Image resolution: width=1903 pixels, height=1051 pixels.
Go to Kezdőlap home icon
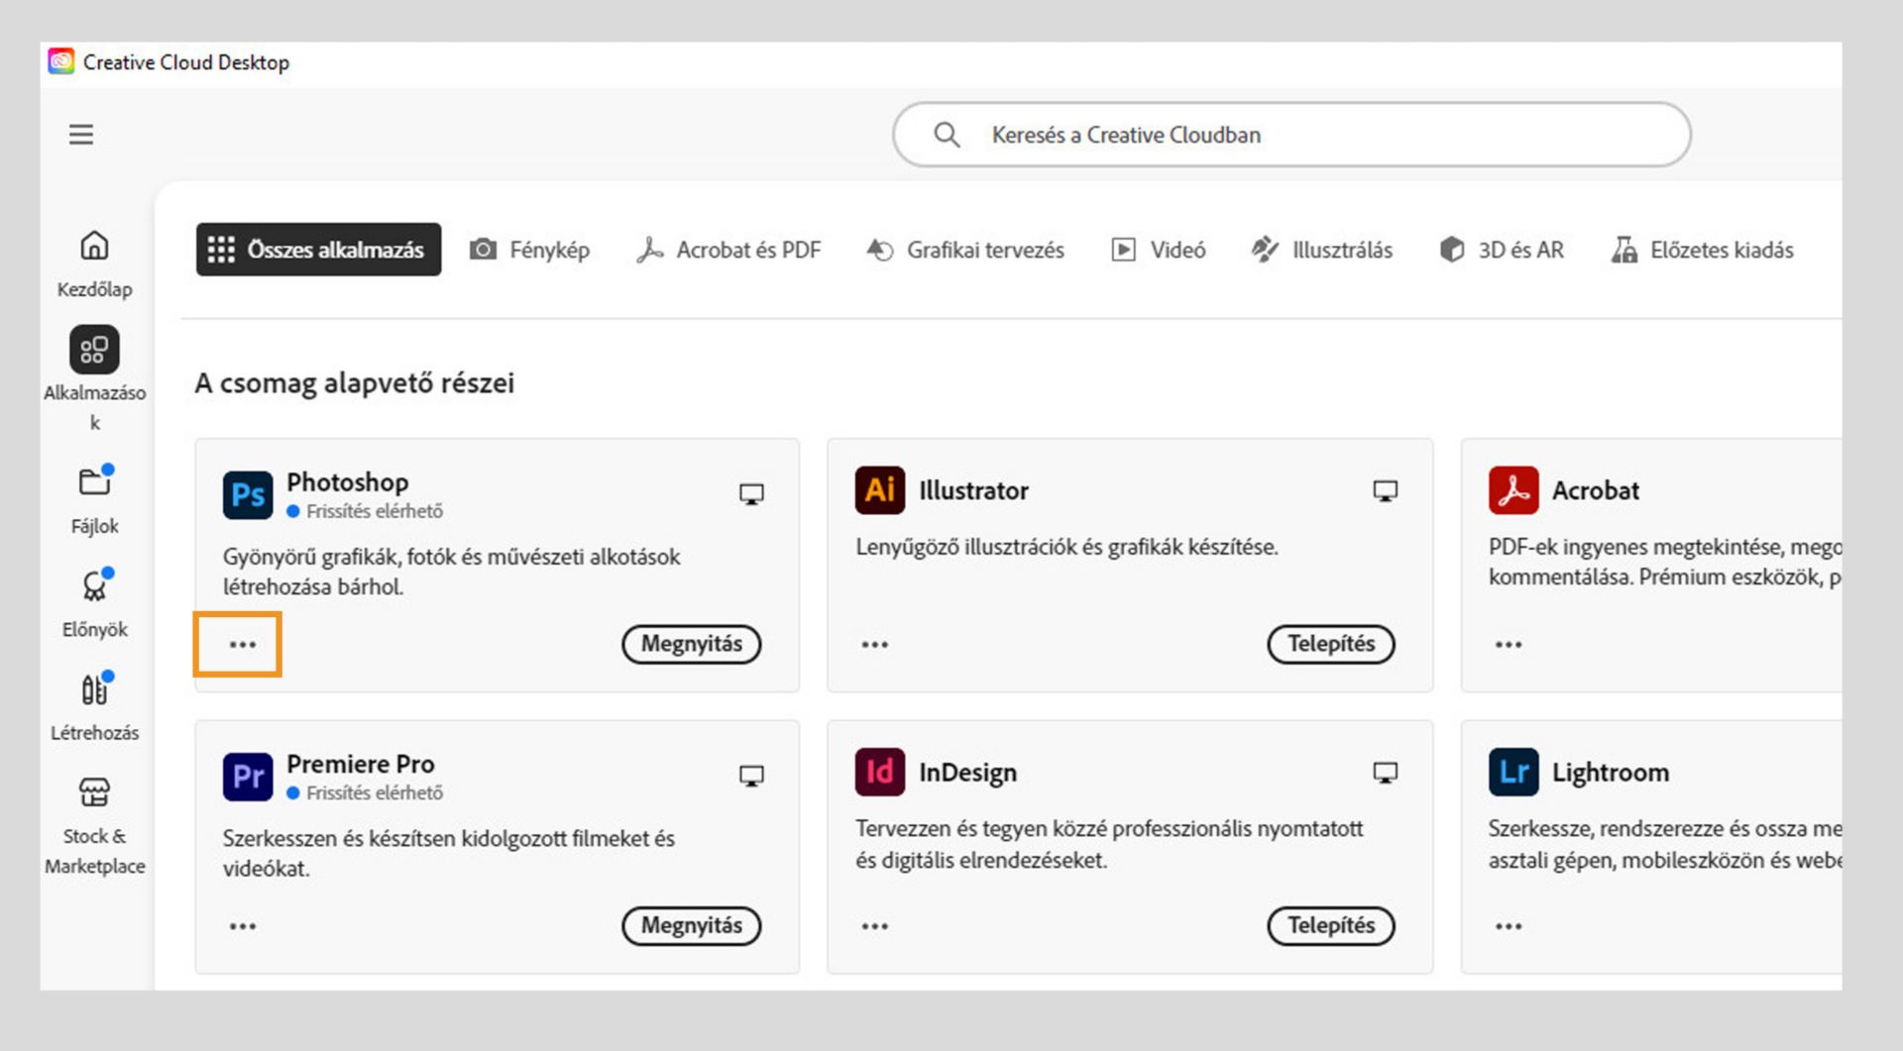[x=94, y=246]
